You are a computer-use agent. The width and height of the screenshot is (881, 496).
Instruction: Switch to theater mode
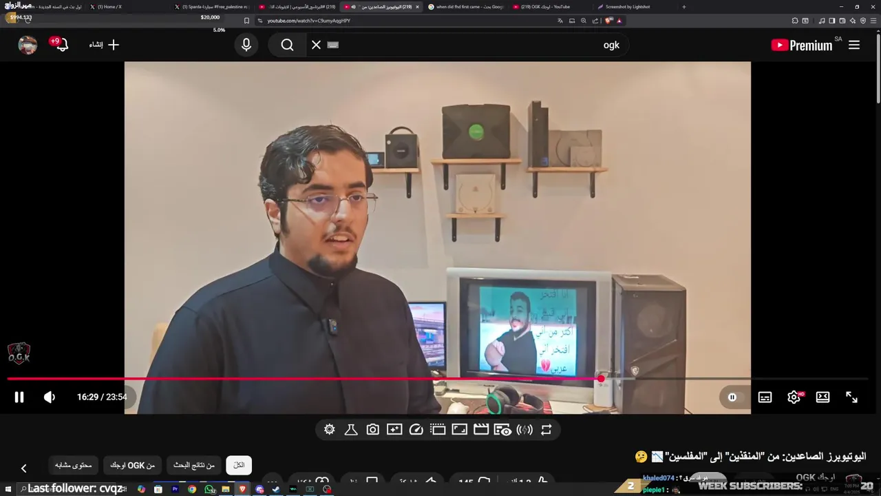point(822,397)
